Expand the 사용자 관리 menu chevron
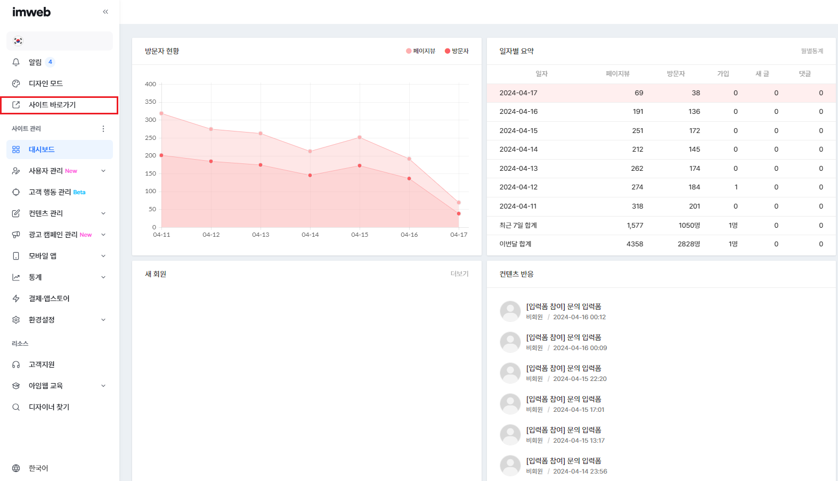This screenshot has width=838, height=481. coord(103,171)
